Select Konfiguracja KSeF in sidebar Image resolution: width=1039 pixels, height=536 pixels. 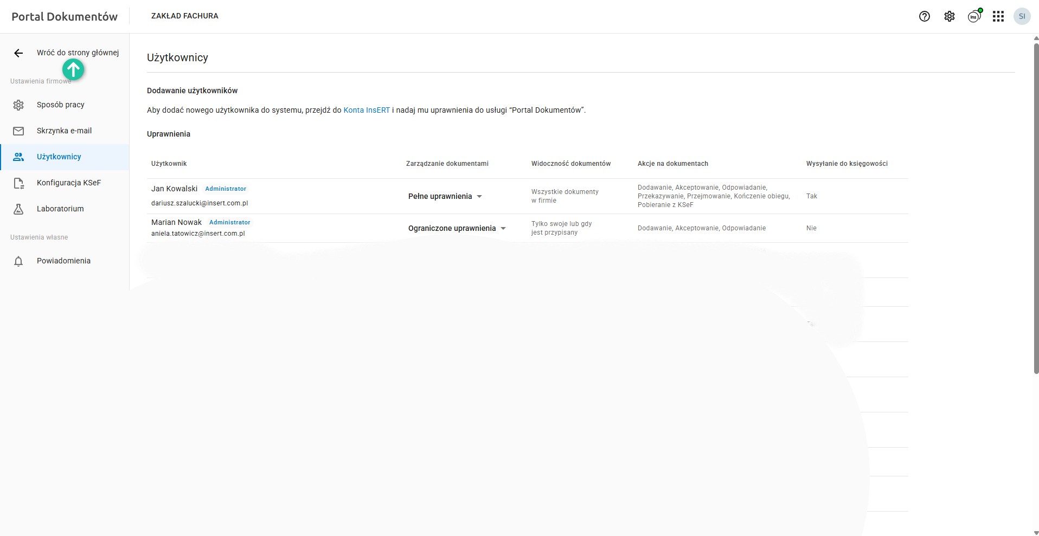click(68, 183)
